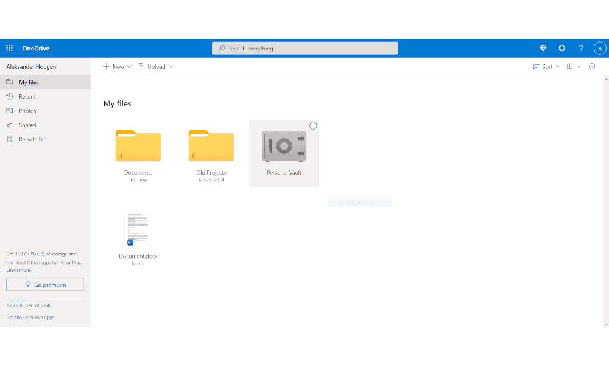
Task: Open the Old Projects folder
Action: (x=211, y=147)
